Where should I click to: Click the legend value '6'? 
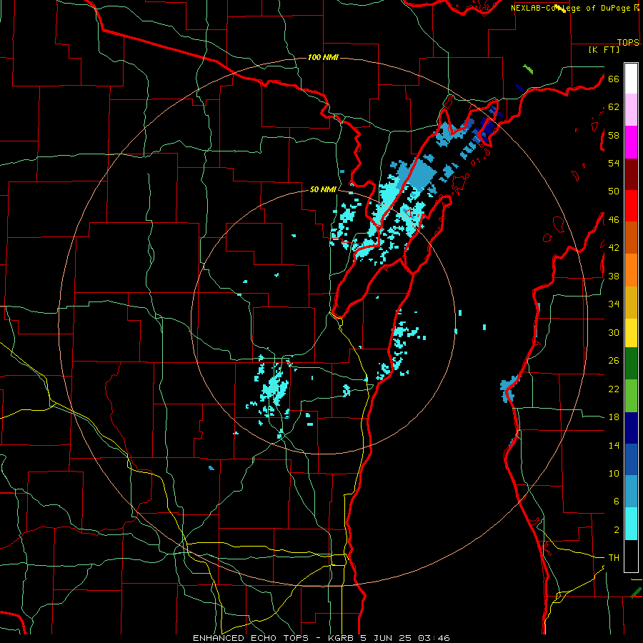[616, 502]
